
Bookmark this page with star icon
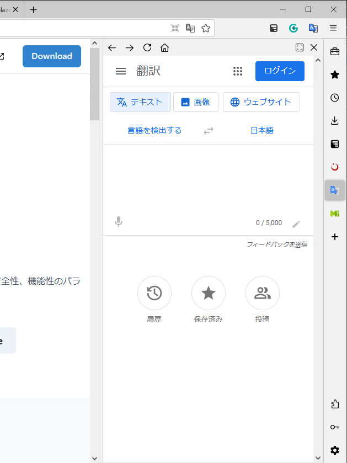(206, 28)
